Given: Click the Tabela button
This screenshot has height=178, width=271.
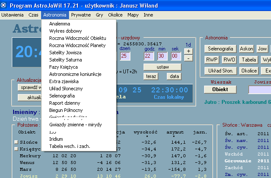Looking at the screenshot, I should pyautogui.click(x=249, y=60).
